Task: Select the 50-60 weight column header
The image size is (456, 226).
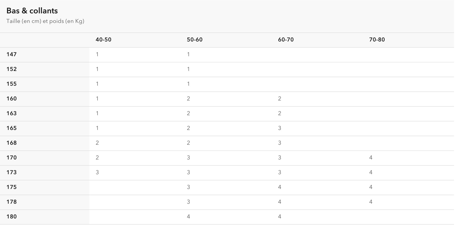Action: pyautogui.click(x=195, y=40)
